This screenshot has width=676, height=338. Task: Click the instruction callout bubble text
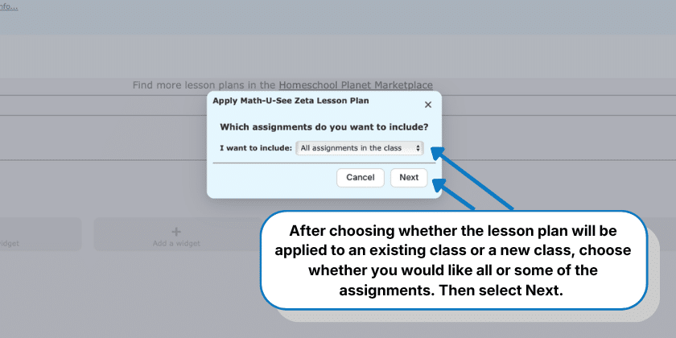pos(453,261)
